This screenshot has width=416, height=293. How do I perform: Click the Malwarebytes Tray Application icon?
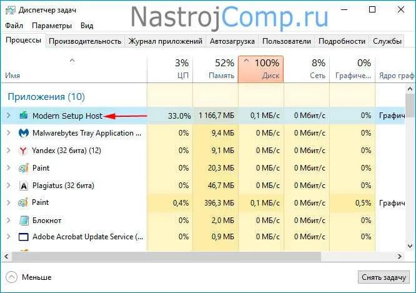point(24,133)
